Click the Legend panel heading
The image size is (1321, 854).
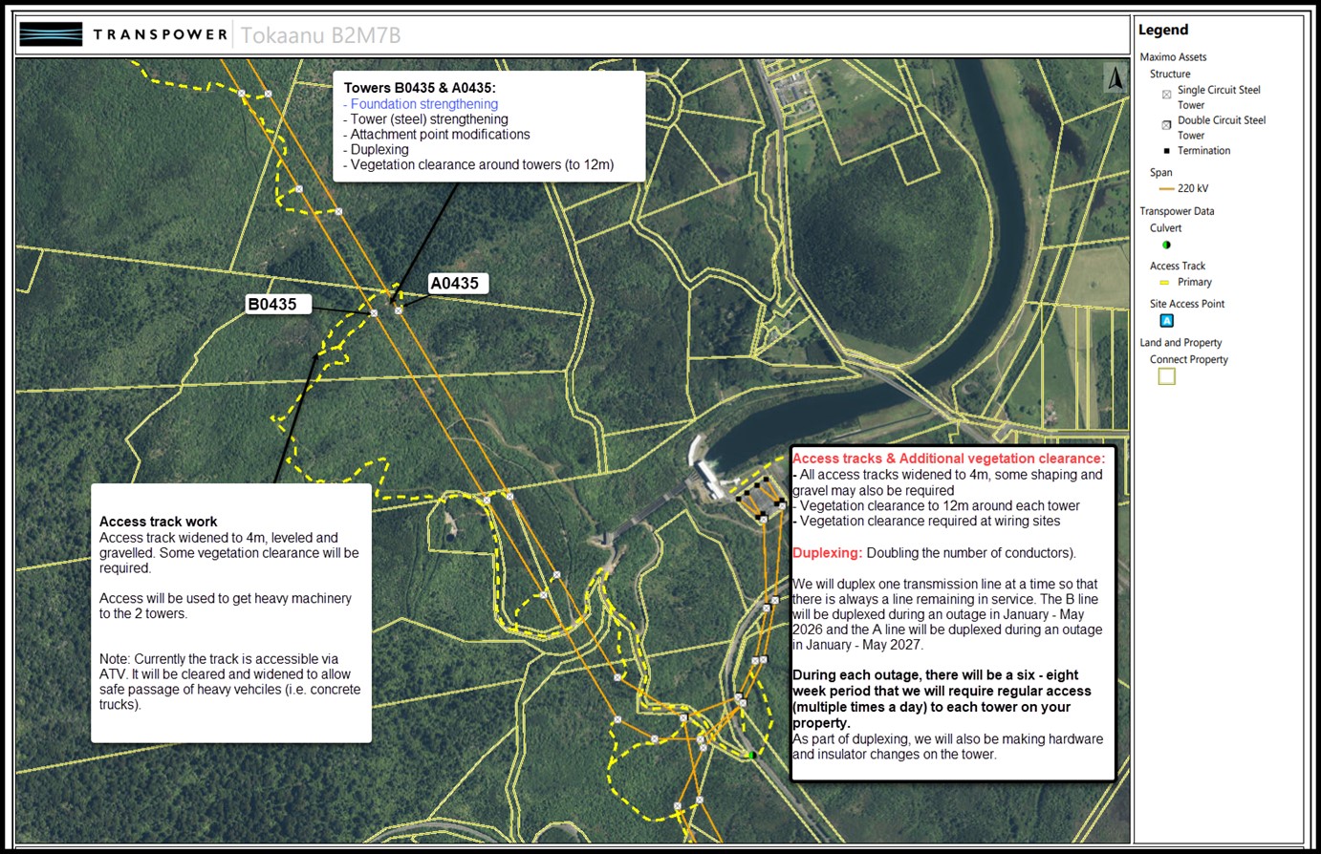tap(1163, 30)
